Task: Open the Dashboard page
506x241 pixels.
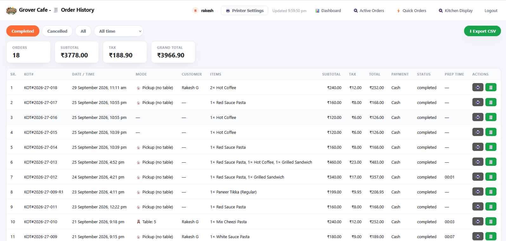Action: click(328, 10)
